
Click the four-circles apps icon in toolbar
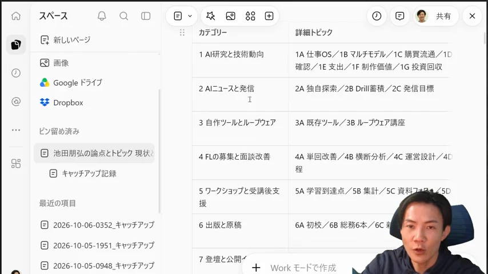pos(250,16)
